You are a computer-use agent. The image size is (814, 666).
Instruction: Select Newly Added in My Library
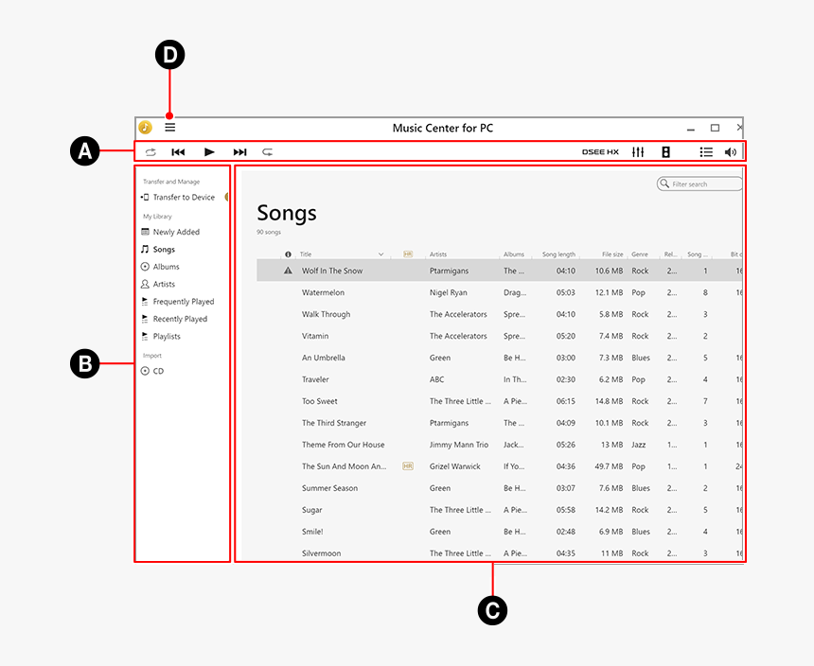[x=170, y=232]
